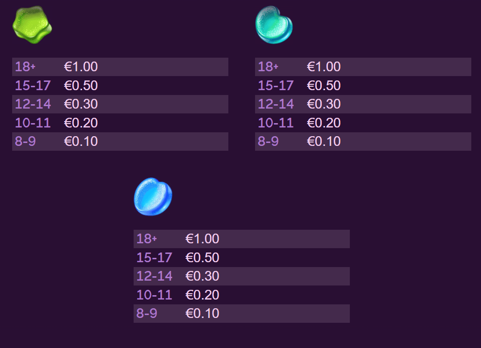481x348 pixels.
Task: Select the 8-9 row under blue candy
Action: [242, 314]
